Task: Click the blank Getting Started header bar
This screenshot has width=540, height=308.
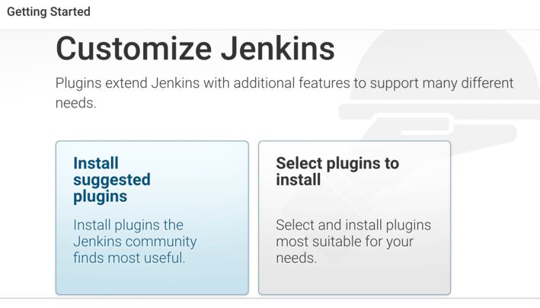Action: [x=310, y=14]
